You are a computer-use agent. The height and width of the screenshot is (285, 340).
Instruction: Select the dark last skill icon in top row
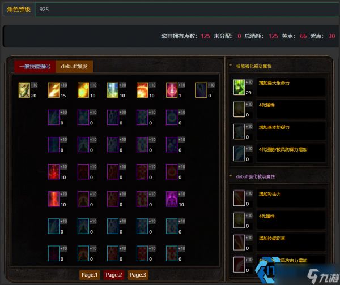tap(201, 90)
